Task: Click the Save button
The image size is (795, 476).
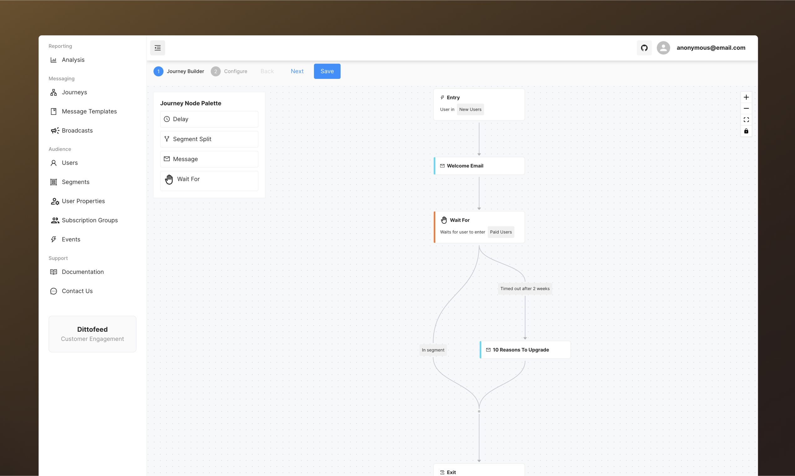Action: (327, 71)
